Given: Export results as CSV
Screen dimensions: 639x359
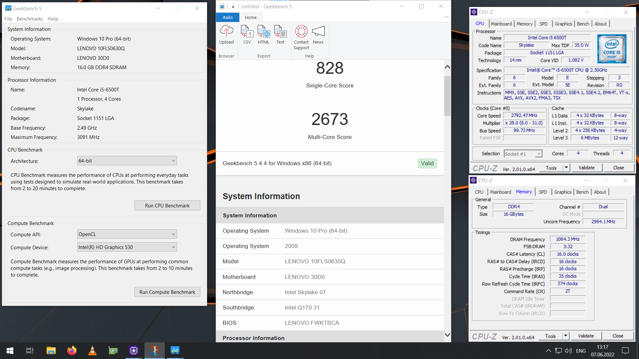Looking at the screenshot, I should tap(247, 35).
